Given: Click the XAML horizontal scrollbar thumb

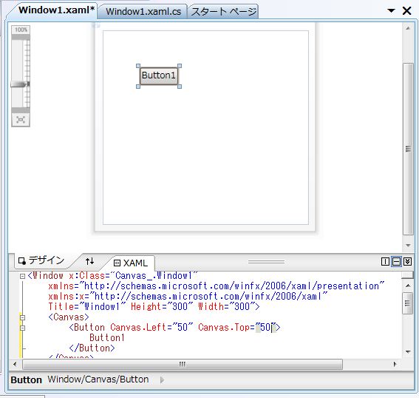Looking at the screenshot, I should point(183,364).
